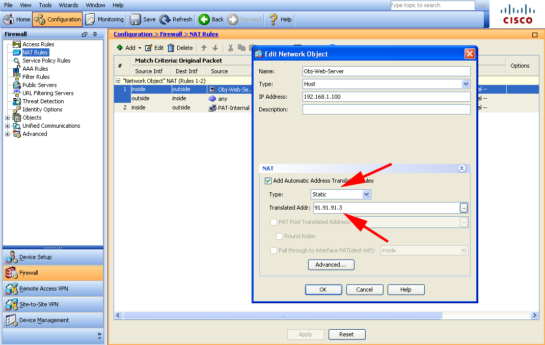The width and height of the screenshot is (545, 345).
Task: Click the Refresh icon
Action: [165, 19]
